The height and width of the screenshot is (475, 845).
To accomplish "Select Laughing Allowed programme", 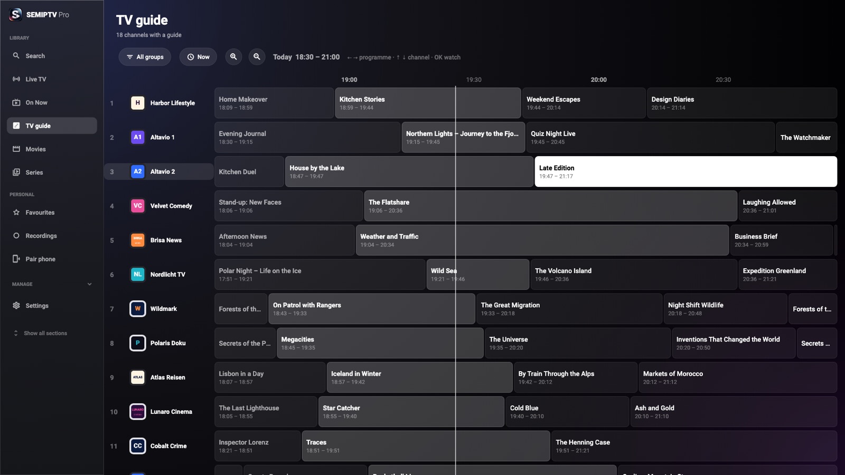I will point(788,206).
